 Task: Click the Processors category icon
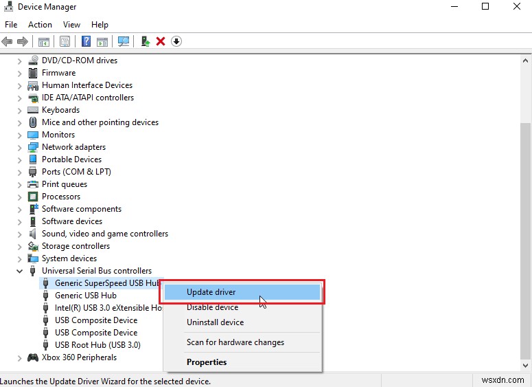[x=33, y=197]
